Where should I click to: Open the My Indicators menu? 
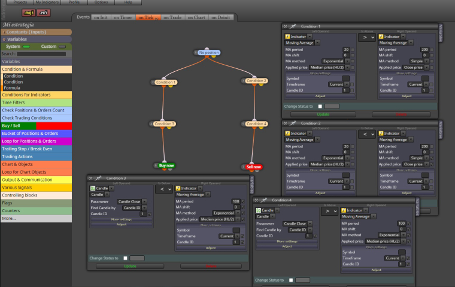point(47,2)
